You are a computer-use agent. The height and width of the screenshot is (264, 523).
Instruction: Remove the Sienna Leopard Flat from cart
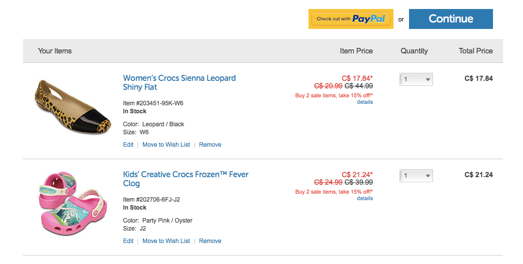210,145
